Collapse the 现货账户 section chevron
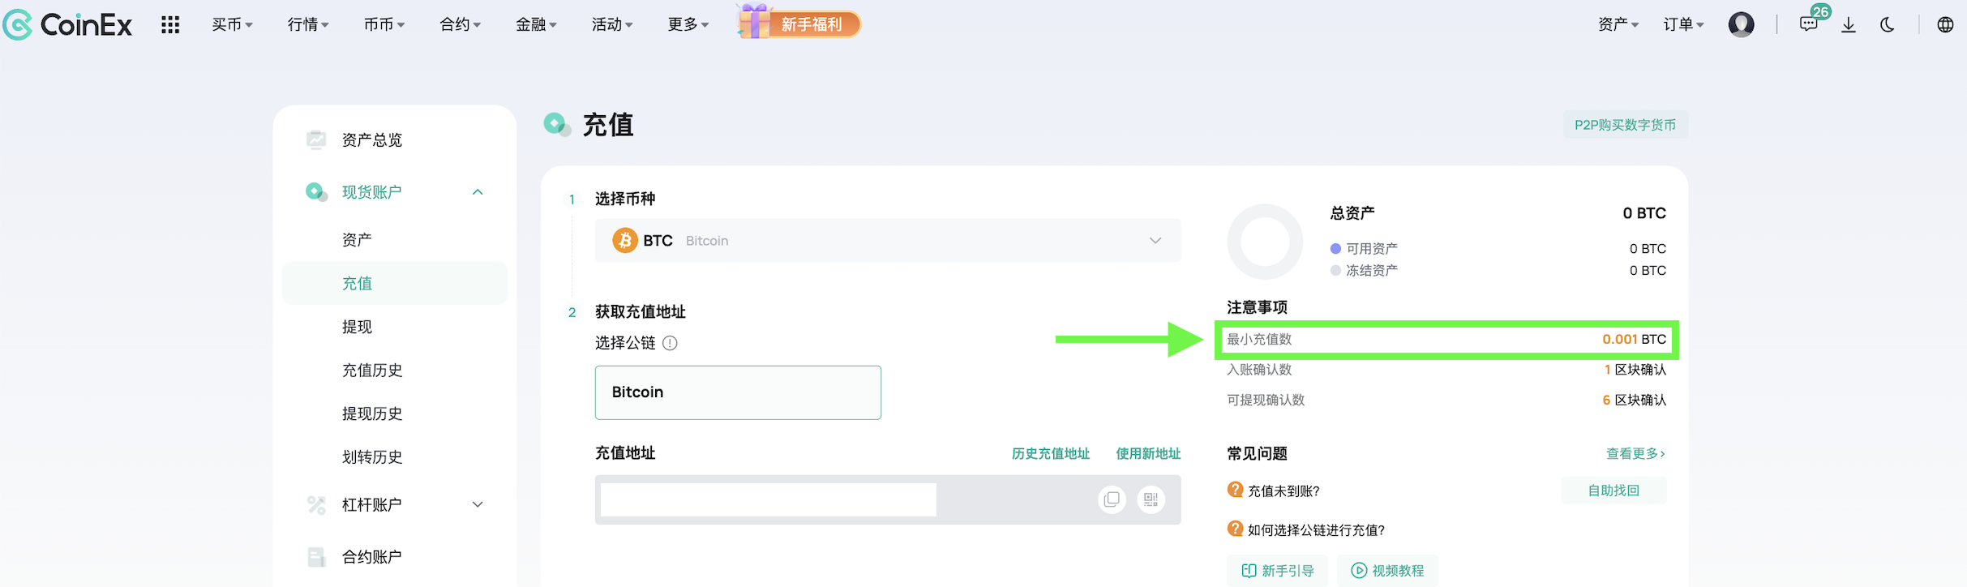Screen dimensions: 1967x587 tap(478, 192)
